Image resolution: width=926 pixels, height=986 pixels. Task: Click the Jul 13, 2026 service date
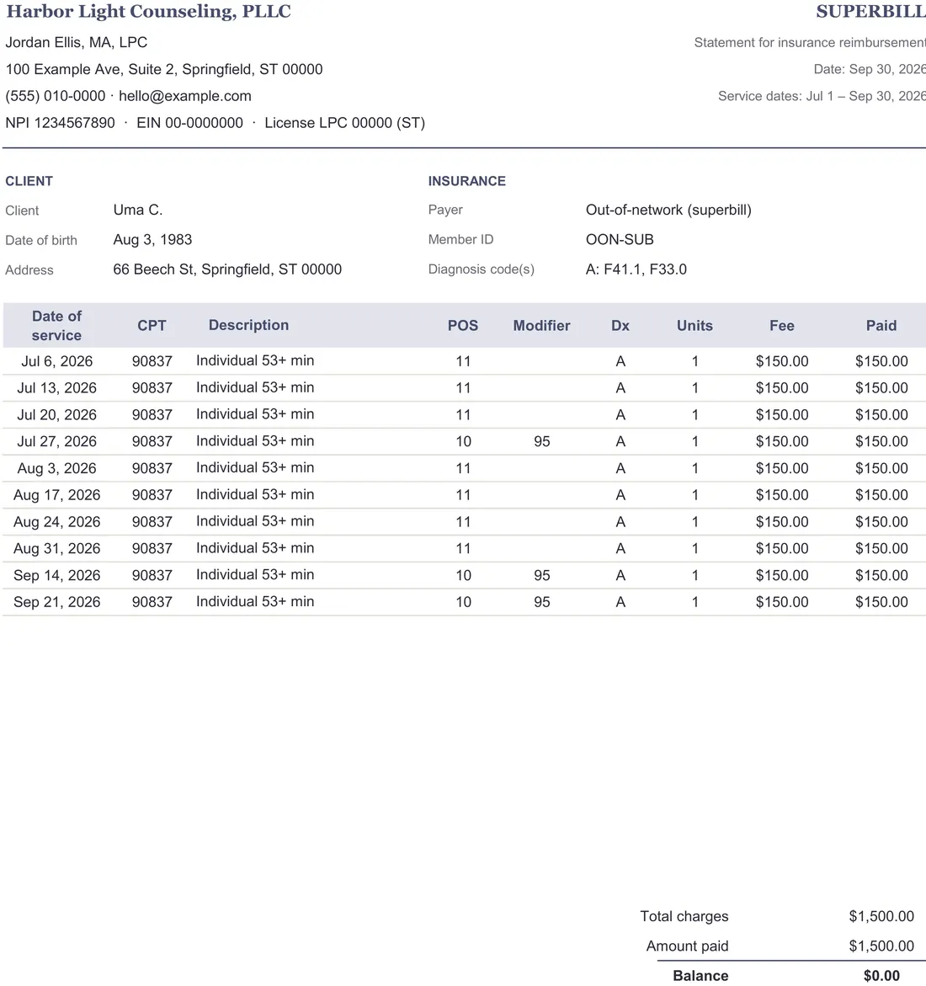pos(56,388)
